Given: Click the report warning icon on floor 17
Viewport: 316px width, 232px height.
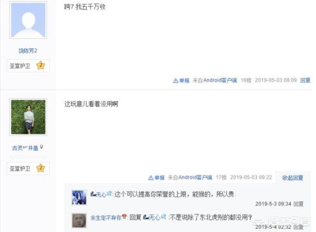Looking at the screenshot, I should pos(151,178).
